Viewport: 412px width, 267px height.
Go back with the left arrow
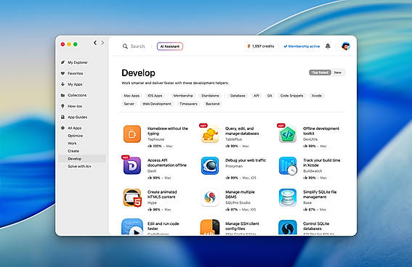95,43
